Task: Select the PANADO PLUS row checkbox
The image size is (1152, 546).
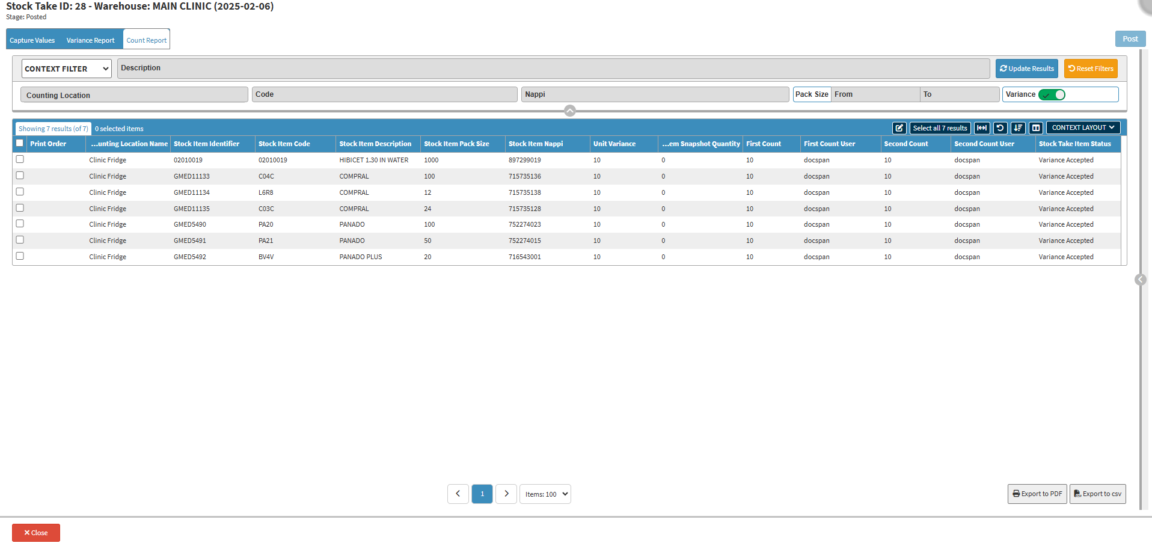Action: click(20, 256)
